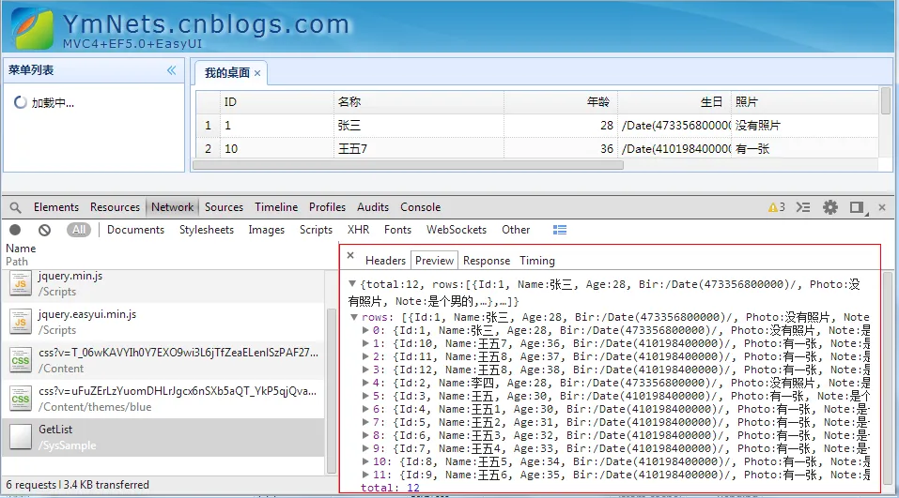Viewport: 899px width, 498px height.
Task: Filter network requests by XHR
Action: 358,230
